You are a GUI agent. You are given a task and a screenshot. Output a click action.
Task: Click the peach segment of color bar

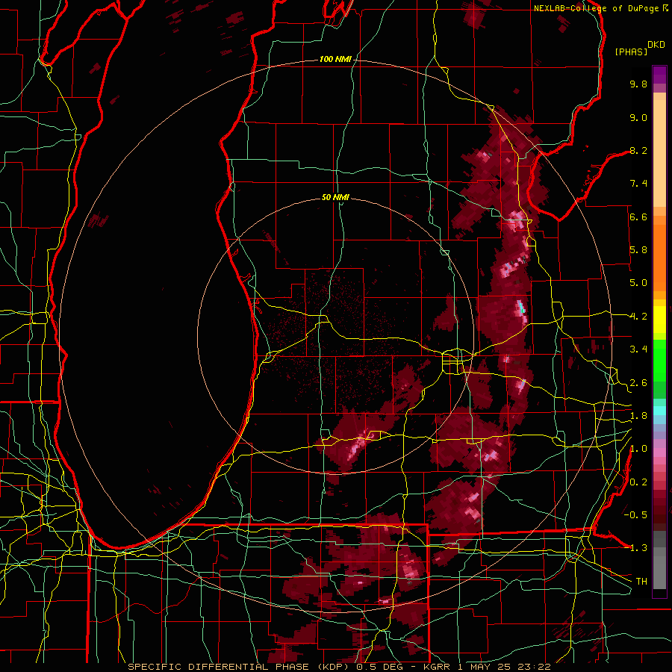(659, 155)
